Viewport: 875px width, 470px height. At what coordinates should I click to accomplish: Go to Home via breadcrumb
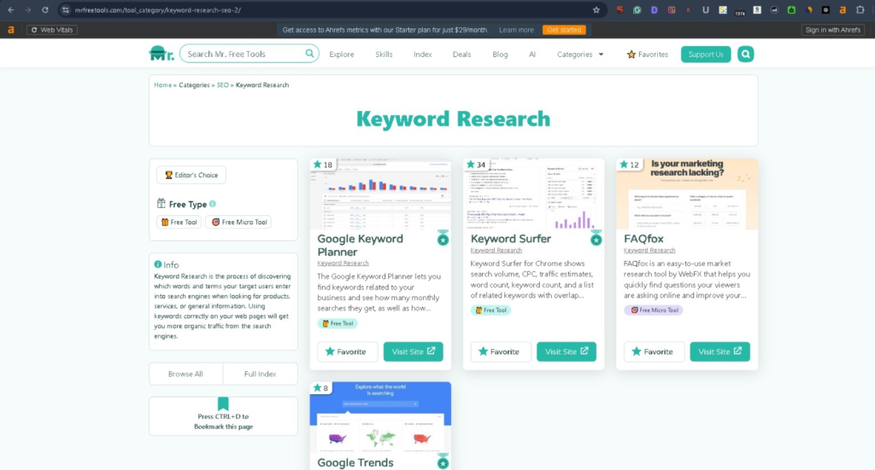coord(162,85)
